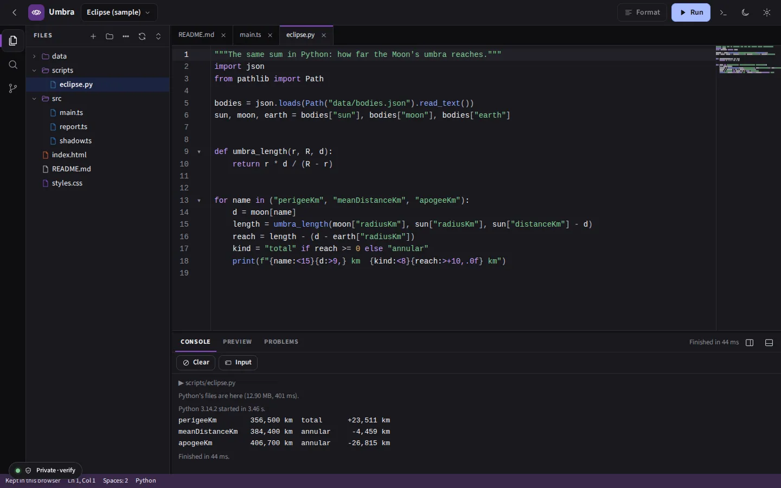Open the Problems panel tab
The height and width of the screenshot is (488, 781).
click(x=281, y=342)
